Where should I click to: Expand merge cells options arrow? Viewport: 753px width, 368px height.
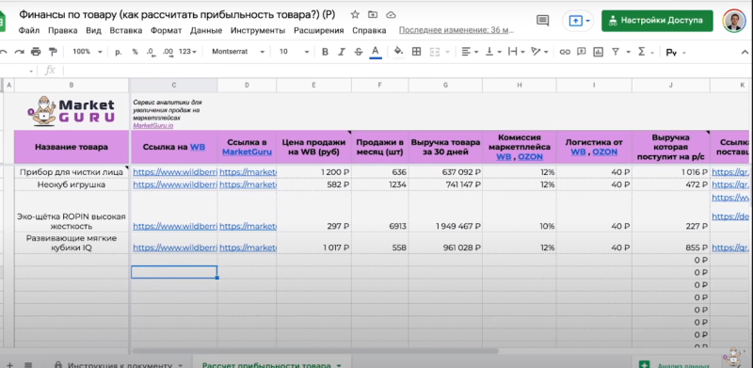click(448, 52)
